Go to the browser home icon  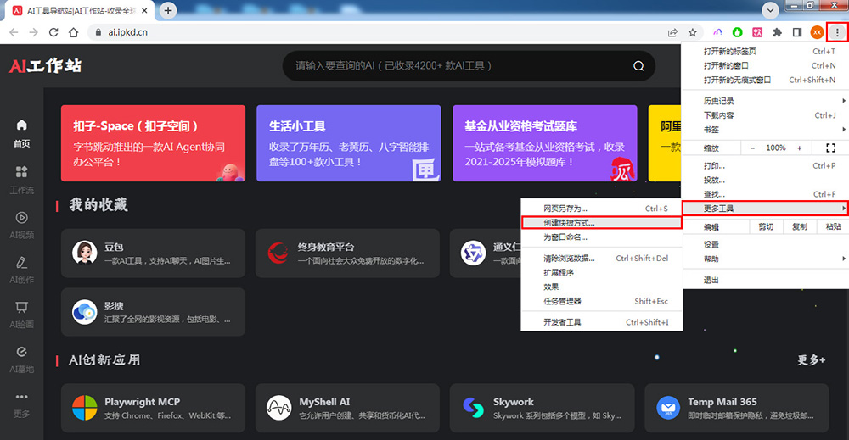click(74, 32)
